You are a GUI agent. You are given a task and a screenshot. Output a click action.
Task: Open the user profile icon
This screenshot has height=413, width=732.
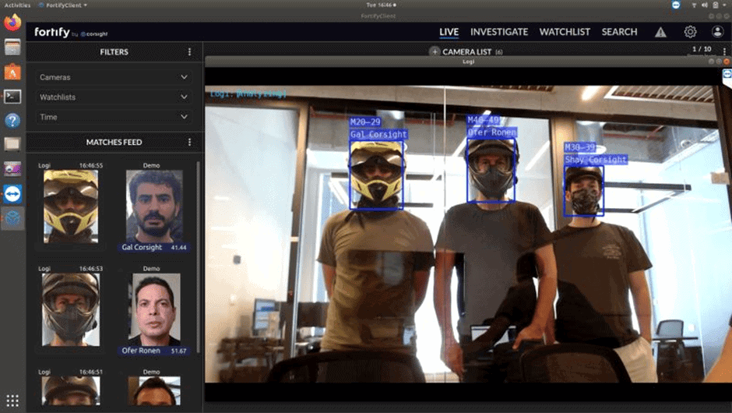(x=717, y=32)
